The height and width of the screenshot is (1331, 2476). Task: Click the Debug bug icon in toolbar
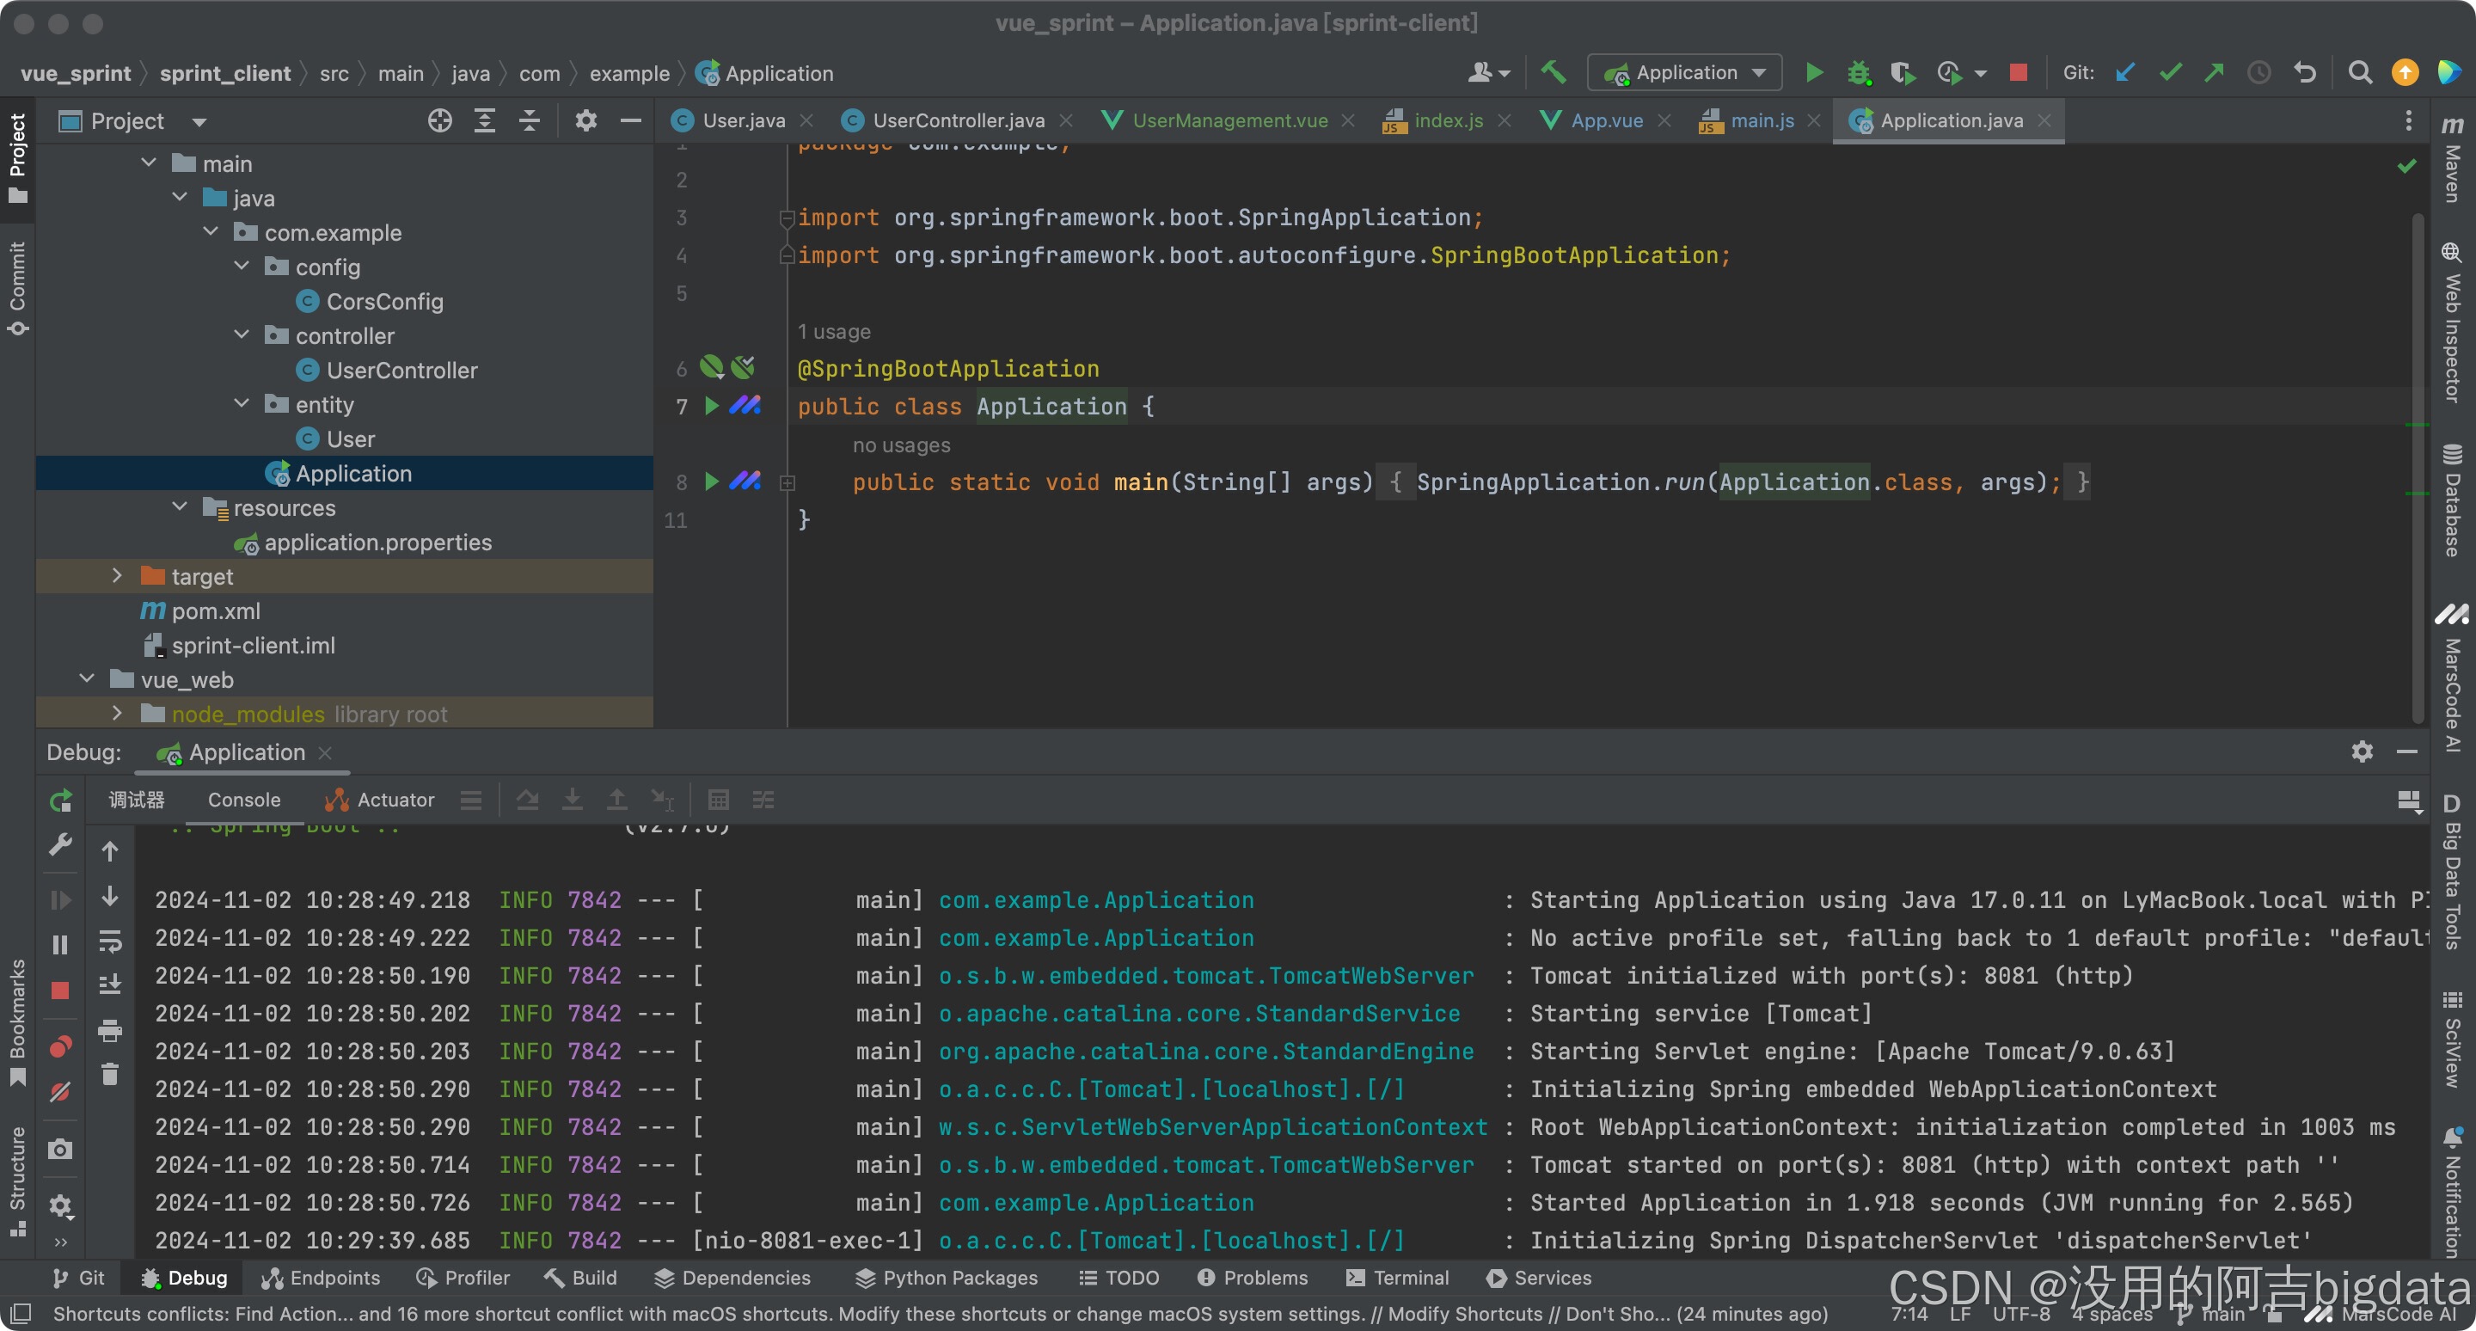[x=1858, y=73]
